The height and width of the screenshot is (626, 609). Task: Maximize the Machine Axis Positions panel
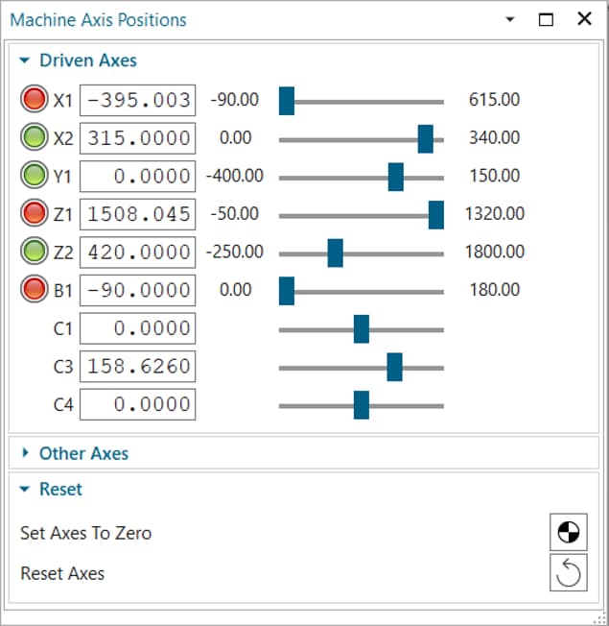click(547, 19)
